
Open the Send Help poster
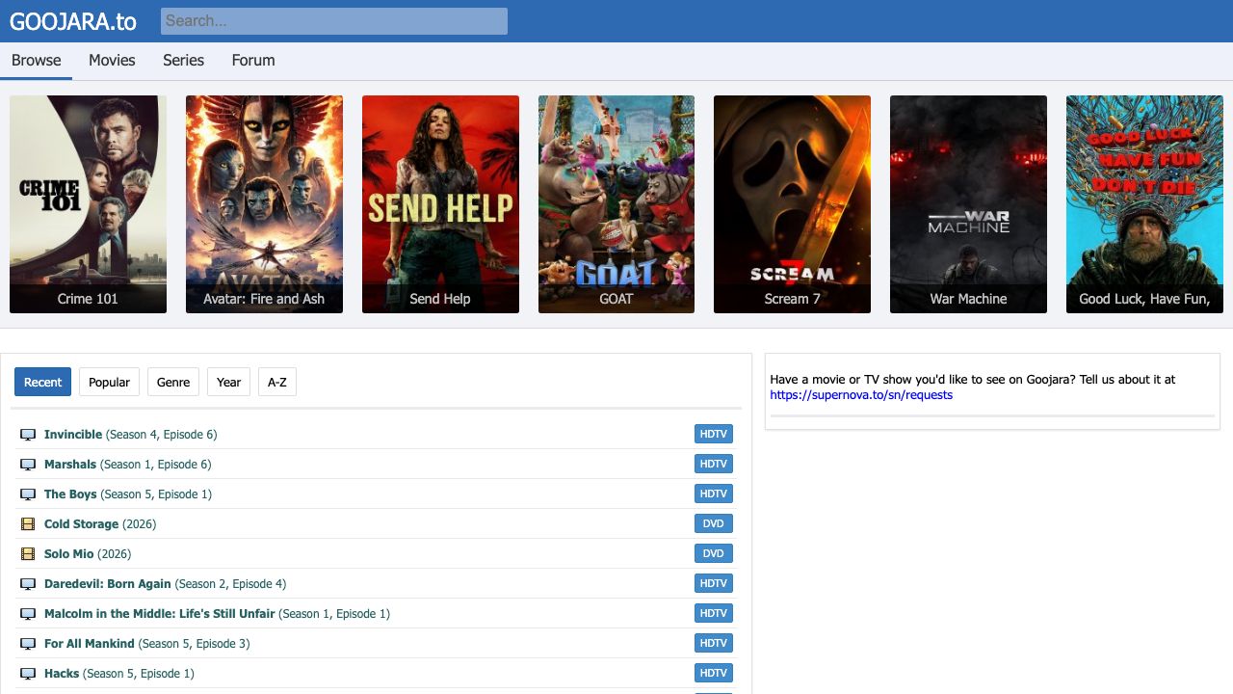tap(440, 204)
